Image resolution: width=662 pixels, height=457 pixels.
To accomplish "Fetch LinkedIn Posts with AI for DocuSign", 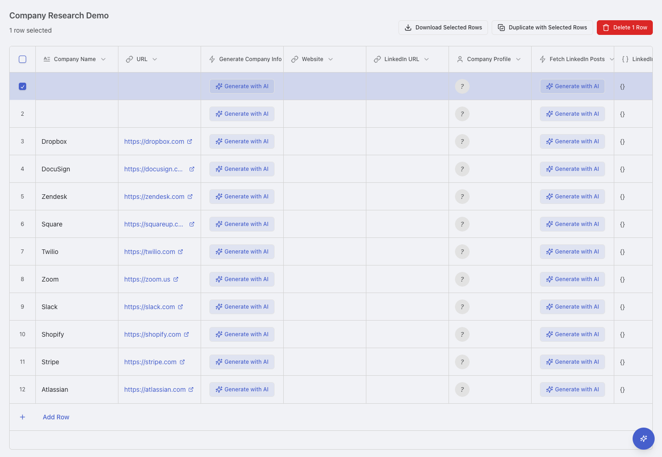I will coord(572,169).
